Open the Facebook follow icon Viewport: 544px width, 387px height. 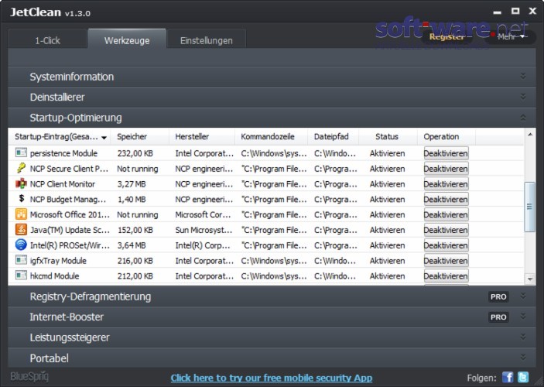pyautogui.click(x=508, y=377)
